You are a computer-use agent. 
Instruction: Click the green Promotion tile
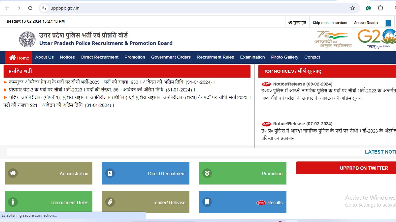click(243, 173)
